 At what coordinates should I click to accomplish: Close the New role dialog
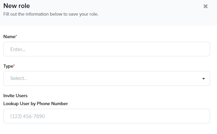[x=205, y=6]
